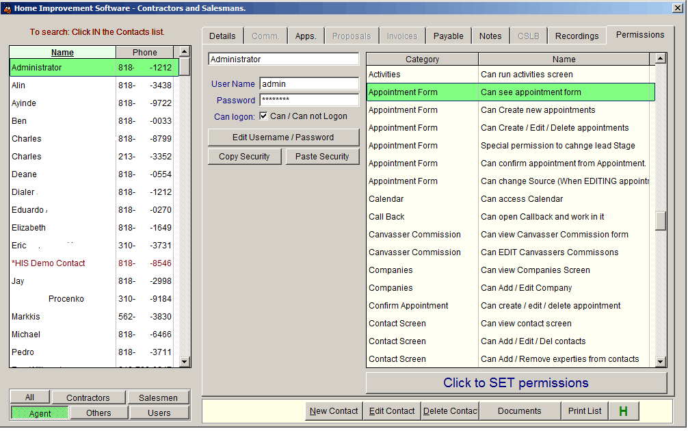Screen dimensions: 688x431
Task: Select contact Procenko in the list
Action: [94, 298]
